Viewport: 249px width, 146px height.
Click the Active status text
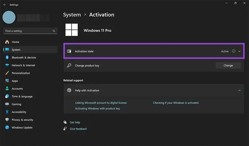pos(225,51)
